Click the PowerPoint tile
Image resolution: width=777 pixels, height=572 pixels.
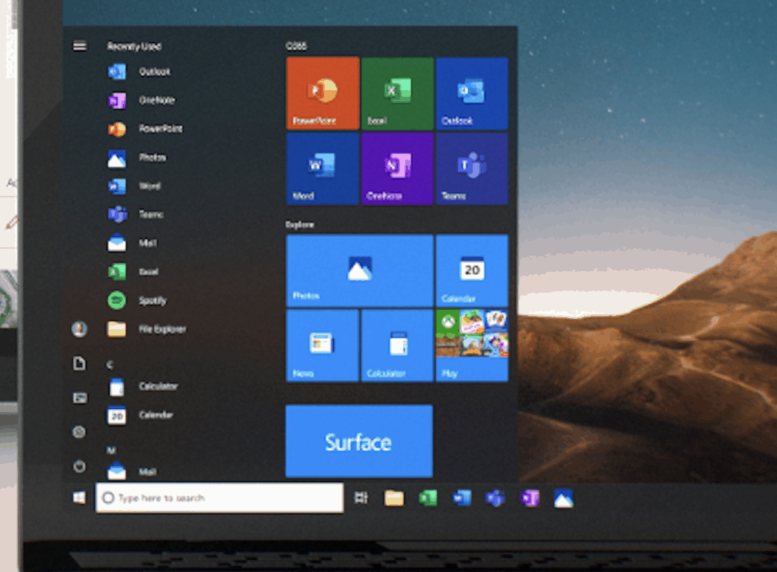click(x=323, y=93)
